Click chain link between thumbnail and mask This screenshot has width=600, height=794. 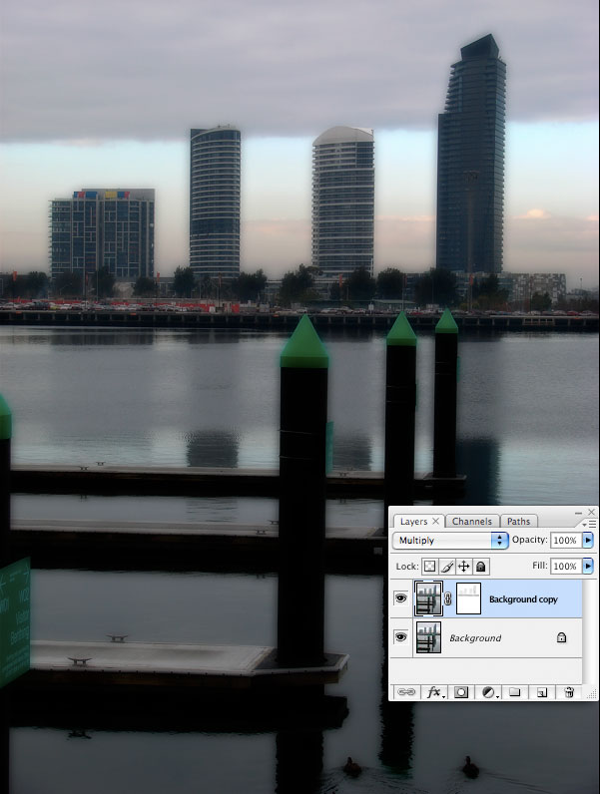(448, 599)
